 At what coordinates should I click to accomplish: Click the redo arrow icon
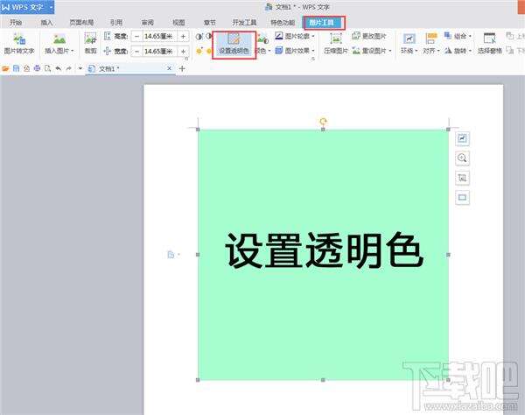(68, 68)
